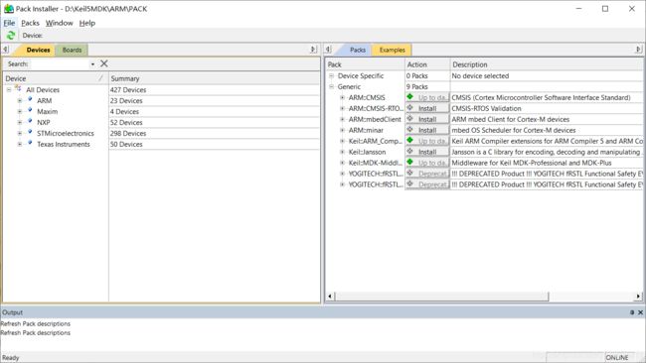646x363 pixels.
Task: Select the Packs tab
Action: (x=358, y=50)
